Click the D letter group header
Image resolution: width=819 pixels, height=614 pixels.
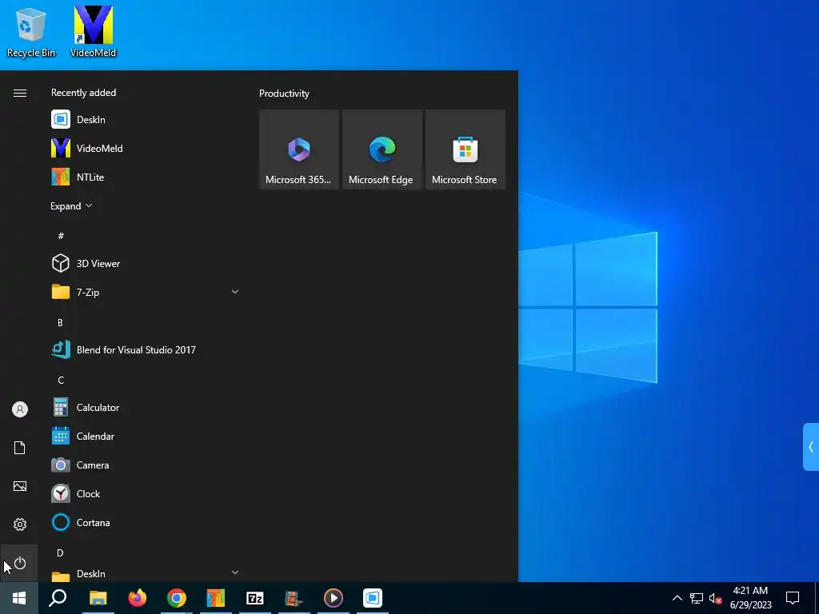click(x=60, y=552)
